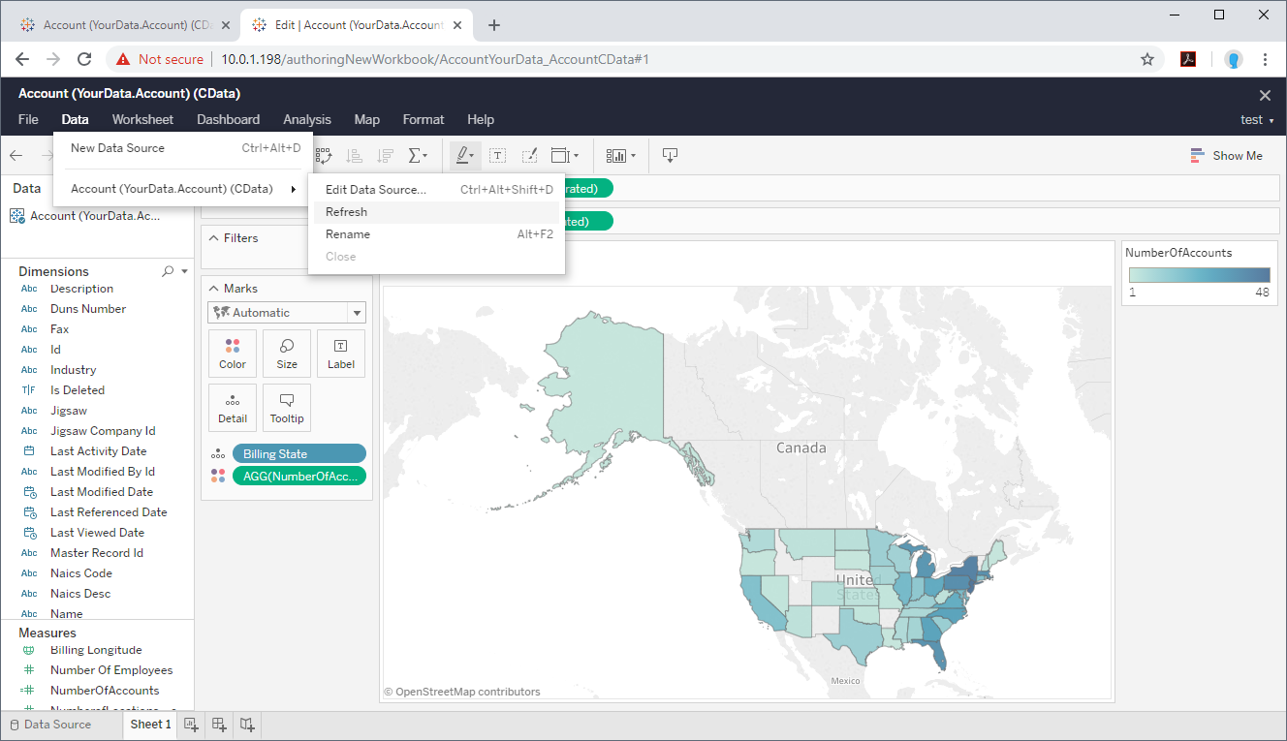Collapse the Filters shelf
This screenshot has width=1287, height=741.
pos(215,237)
